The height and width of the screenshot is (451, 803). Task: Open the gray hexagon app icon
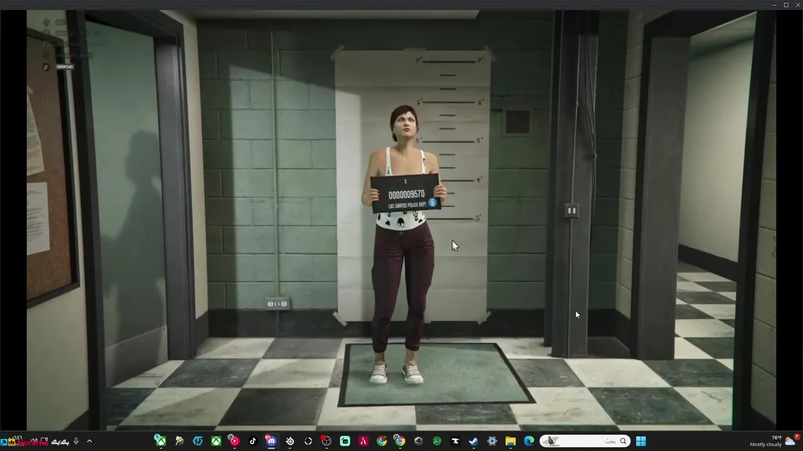point(418,441)
